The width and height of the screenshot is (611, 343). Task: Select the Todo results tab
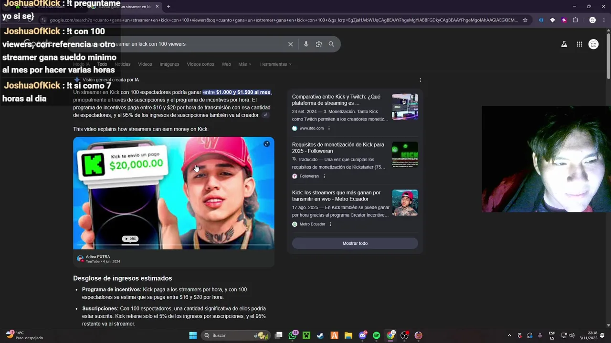(x=102, y=64)
